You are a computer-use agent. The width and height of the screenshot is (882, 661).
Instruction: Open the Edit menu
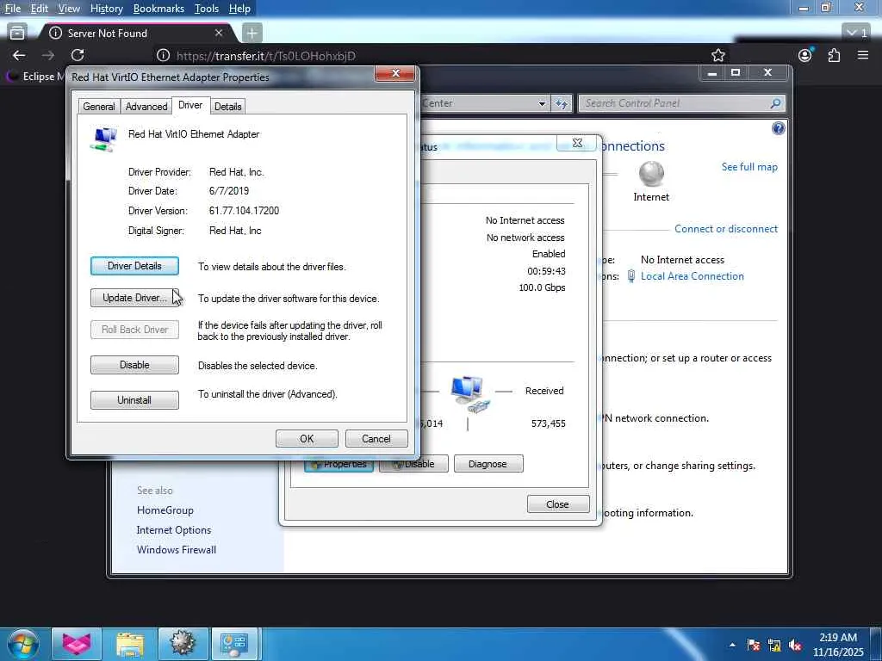click(x=39, y=9)
